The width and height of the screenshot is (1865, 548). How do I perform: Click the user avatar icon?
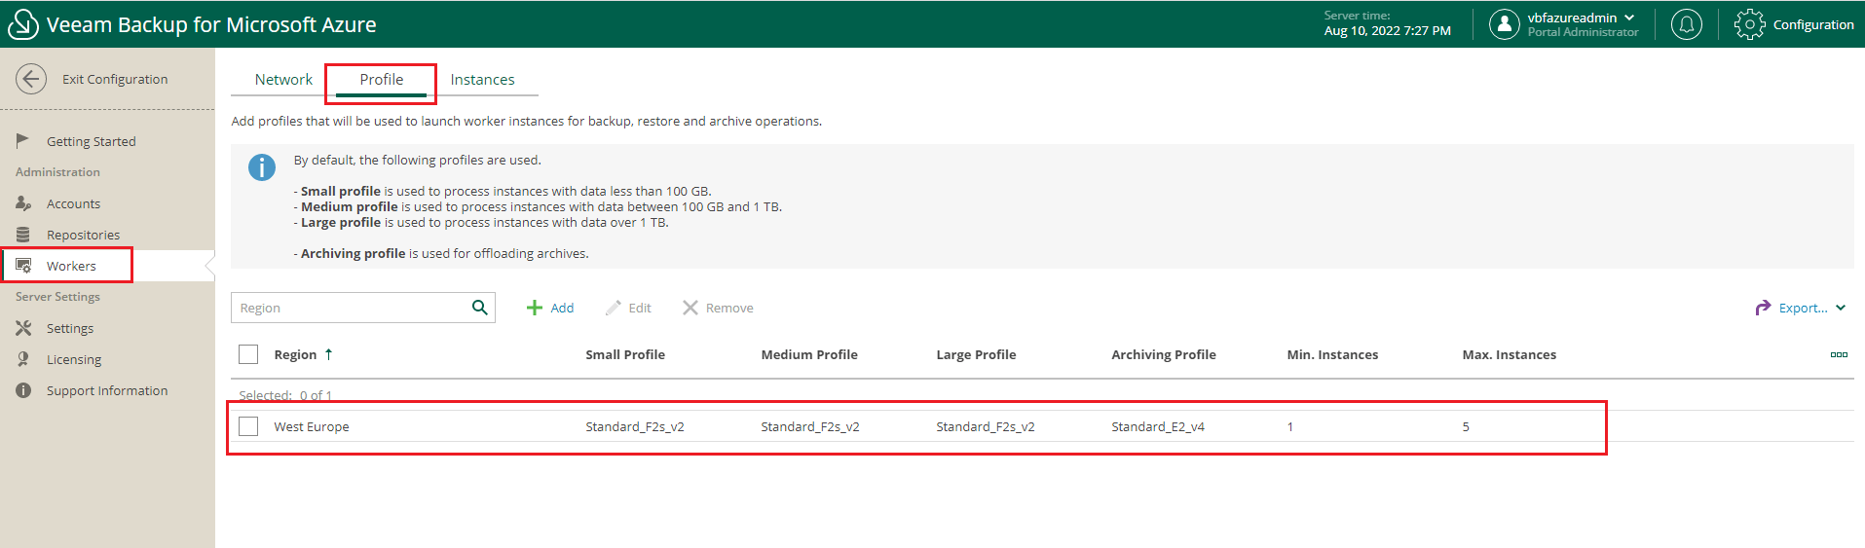[x=1504, y=24]
